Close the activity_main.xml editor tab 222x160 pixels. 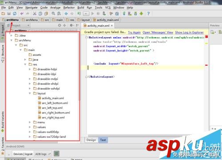coord(112,26)
